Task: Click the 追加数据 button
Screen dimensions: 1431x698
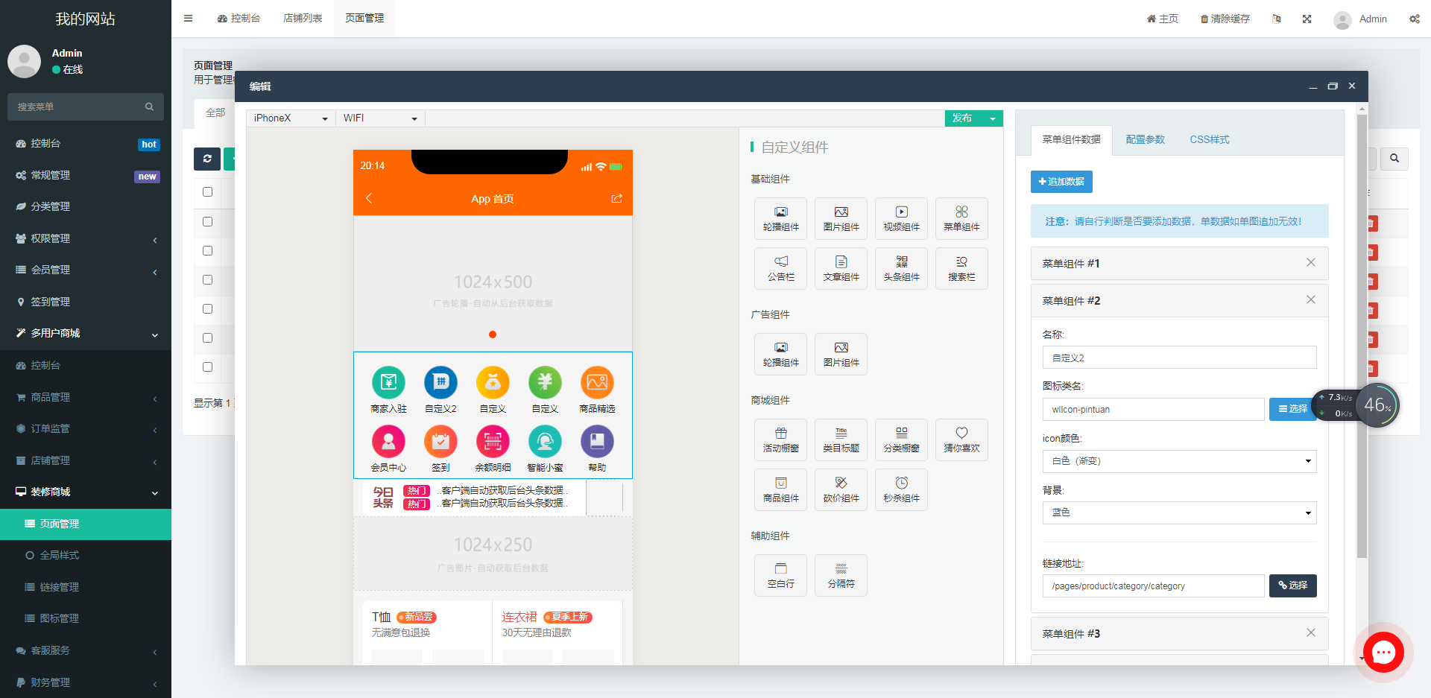Action: pyautogui.click(x=1061, y=182)
